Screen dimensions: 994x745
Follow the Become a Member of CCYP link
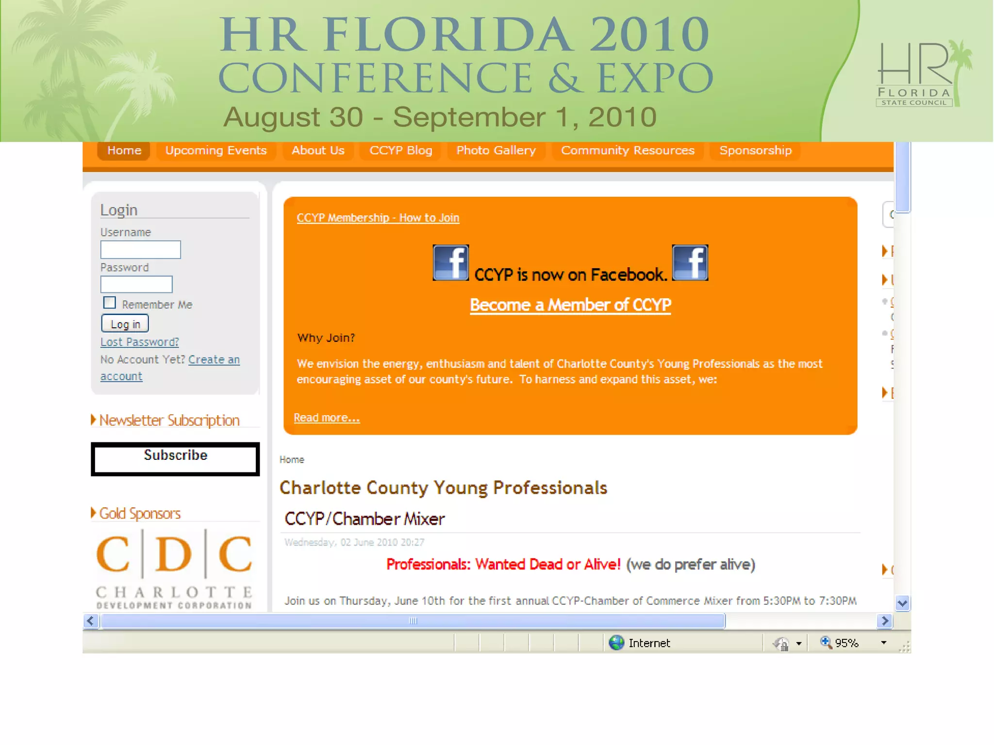pos(570,305)
